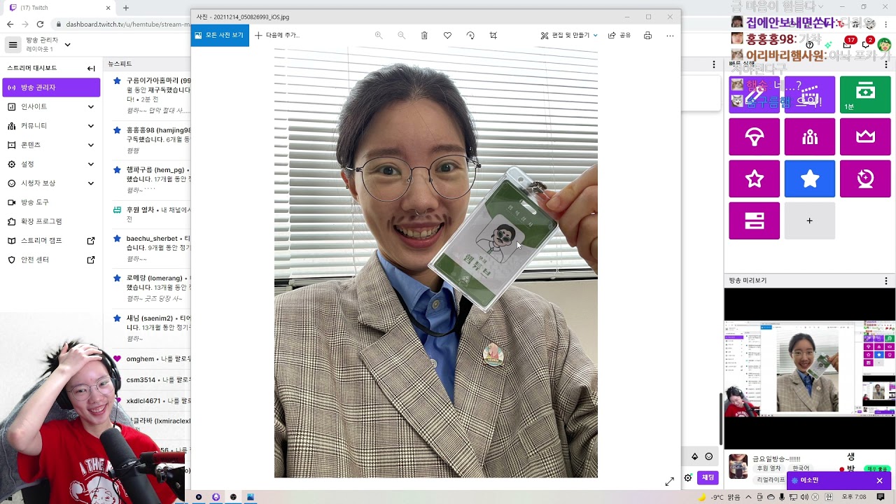The height and width of the screenshot is (504, 896).
Task: Open the 17-count notifications inbox icon
Action: point(848,44)
